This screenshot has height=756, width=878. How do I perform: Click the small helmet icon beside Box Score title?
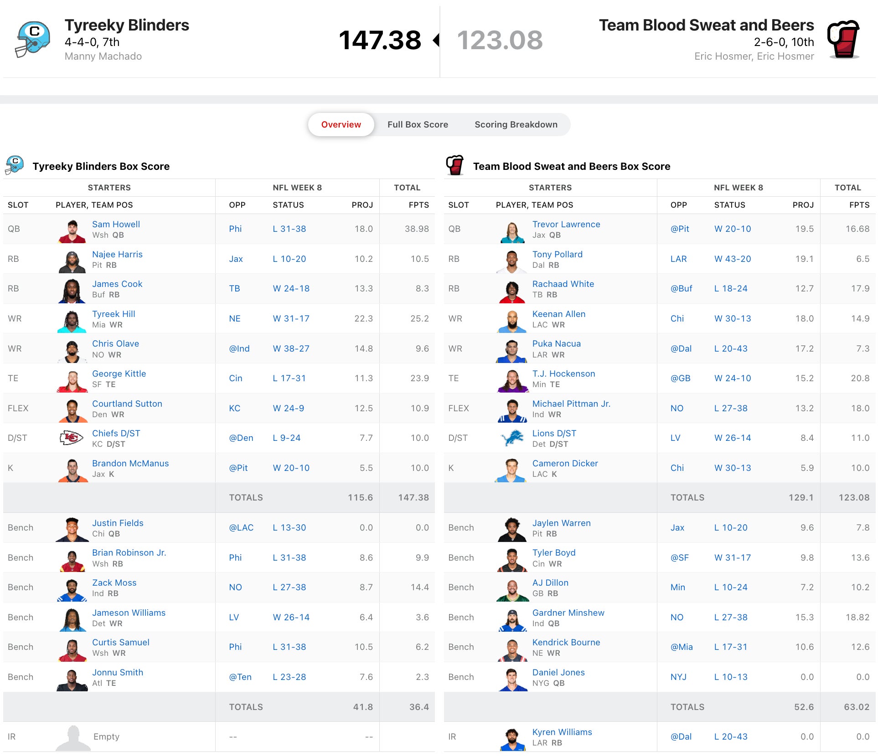15,165
